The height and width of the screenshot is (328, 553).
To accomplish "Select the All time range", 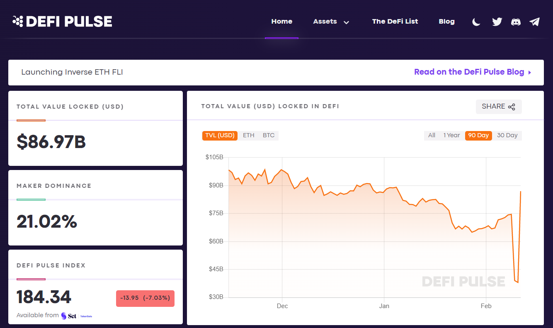I will point(432,136).
